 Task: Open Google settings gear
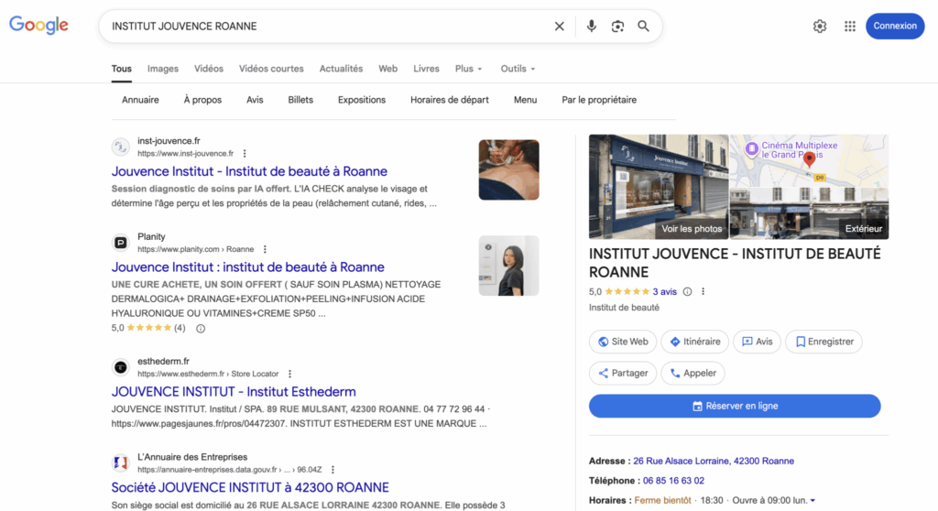(x=820, y=27)
